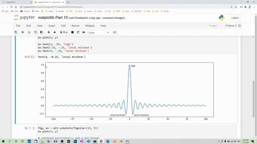The height and width of the screenshot is (144, 257).
Task: Paste cells below icon
Action: coord(42,32)
